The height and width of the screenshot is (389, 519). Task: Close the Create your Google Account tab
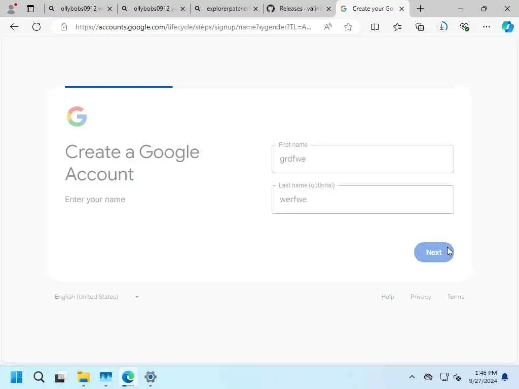coord(401,9)
